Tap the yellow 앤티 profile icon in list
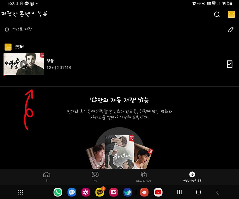Viewport: 239px width, 199px height. tap(8, 47)
